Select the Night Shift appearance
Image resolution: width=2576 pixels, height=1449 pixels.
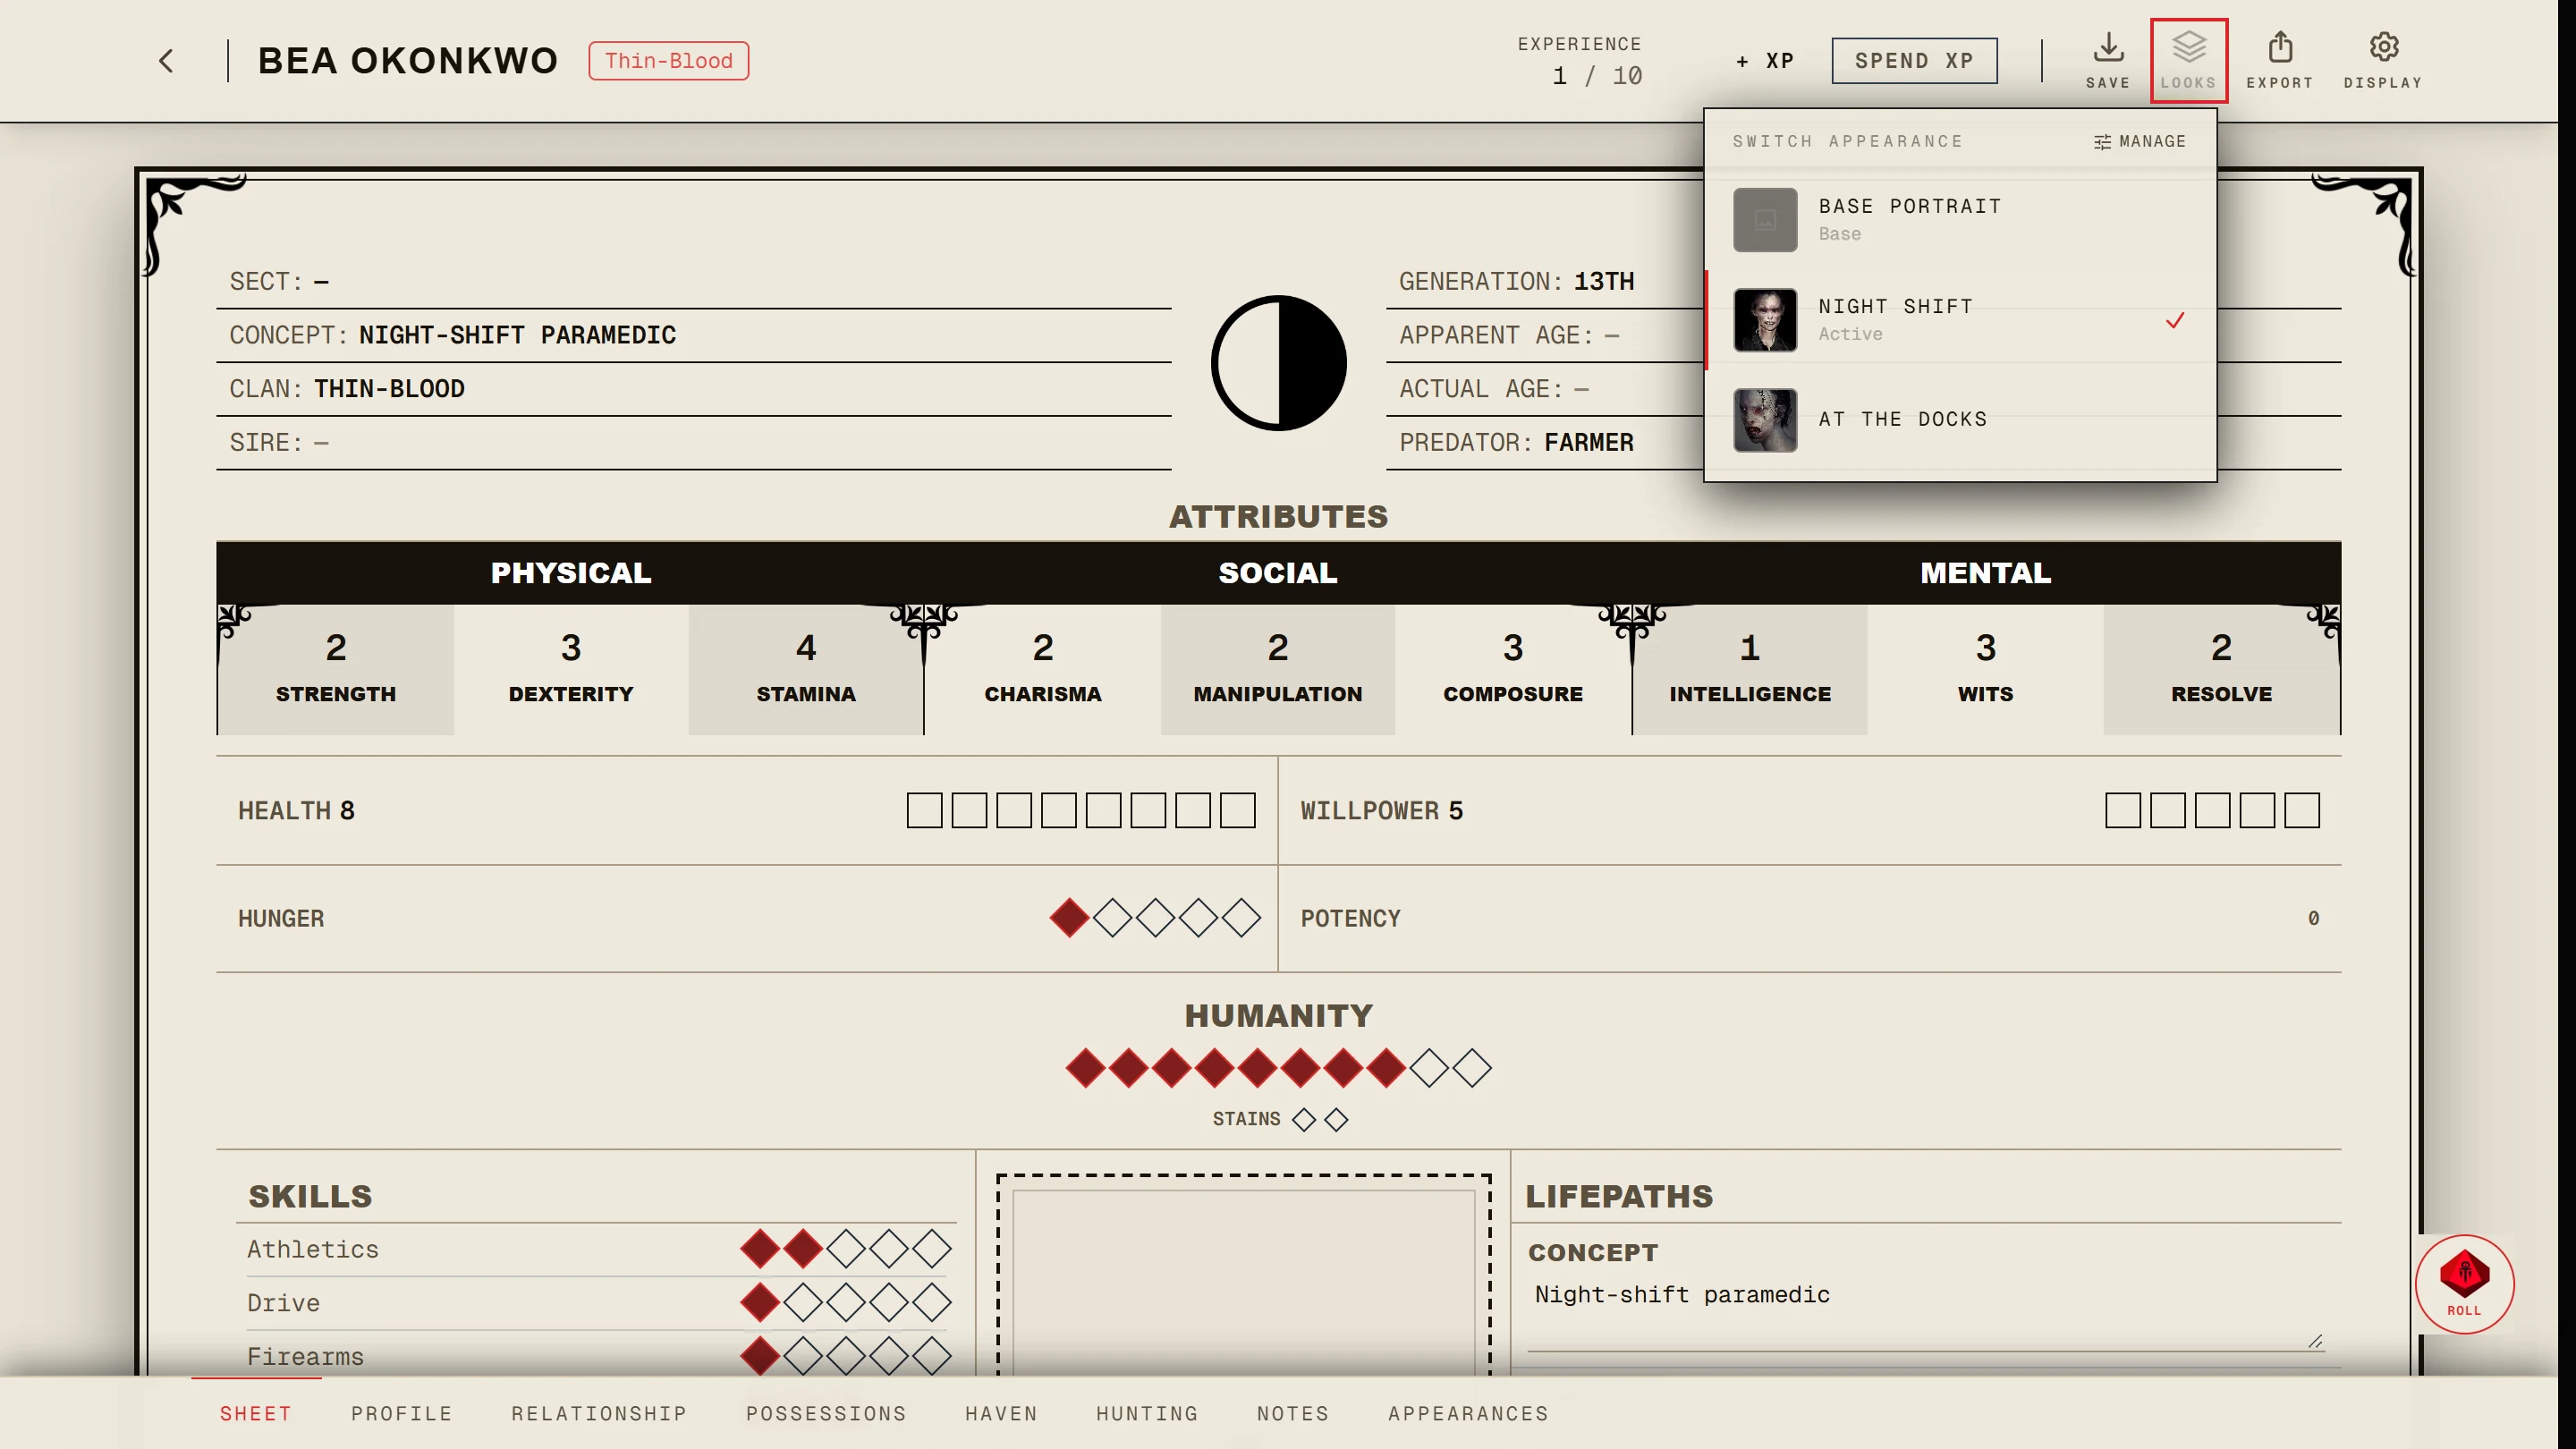click(1959, 319)
